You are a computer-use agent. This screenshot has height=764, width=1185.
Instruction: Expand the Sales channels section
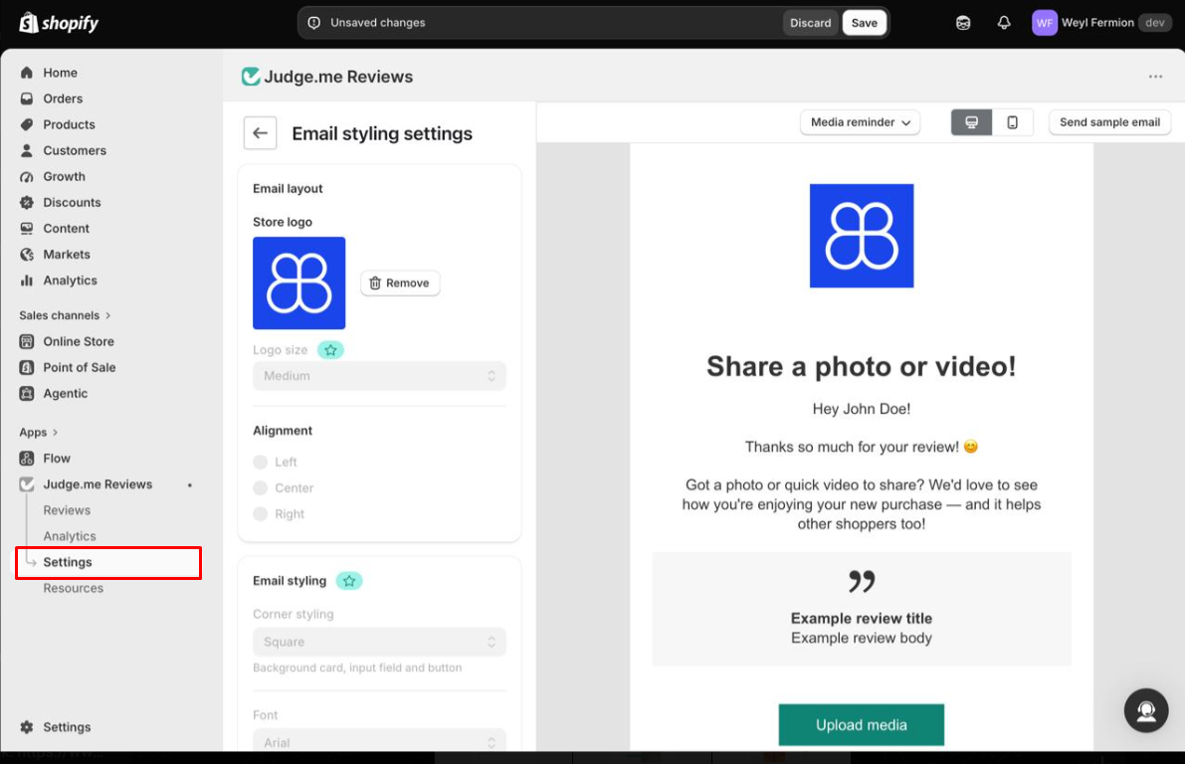point(65,315)
